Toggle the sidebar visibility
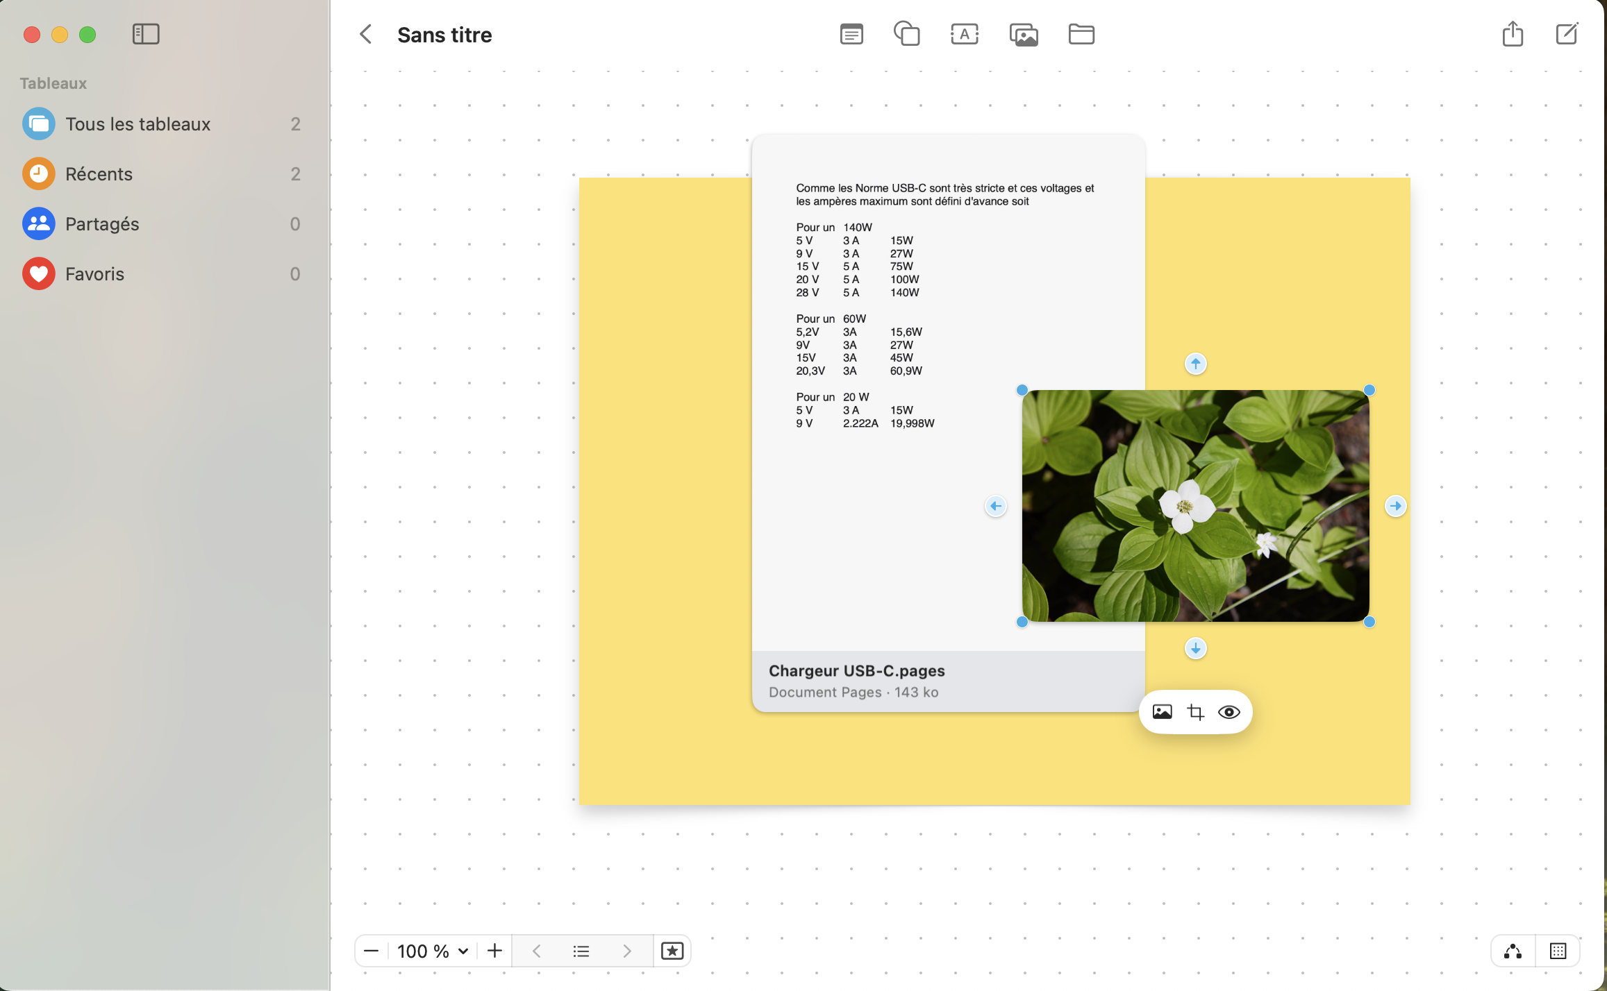Screen dimensions: 1607x991 [x=146, y=34]
